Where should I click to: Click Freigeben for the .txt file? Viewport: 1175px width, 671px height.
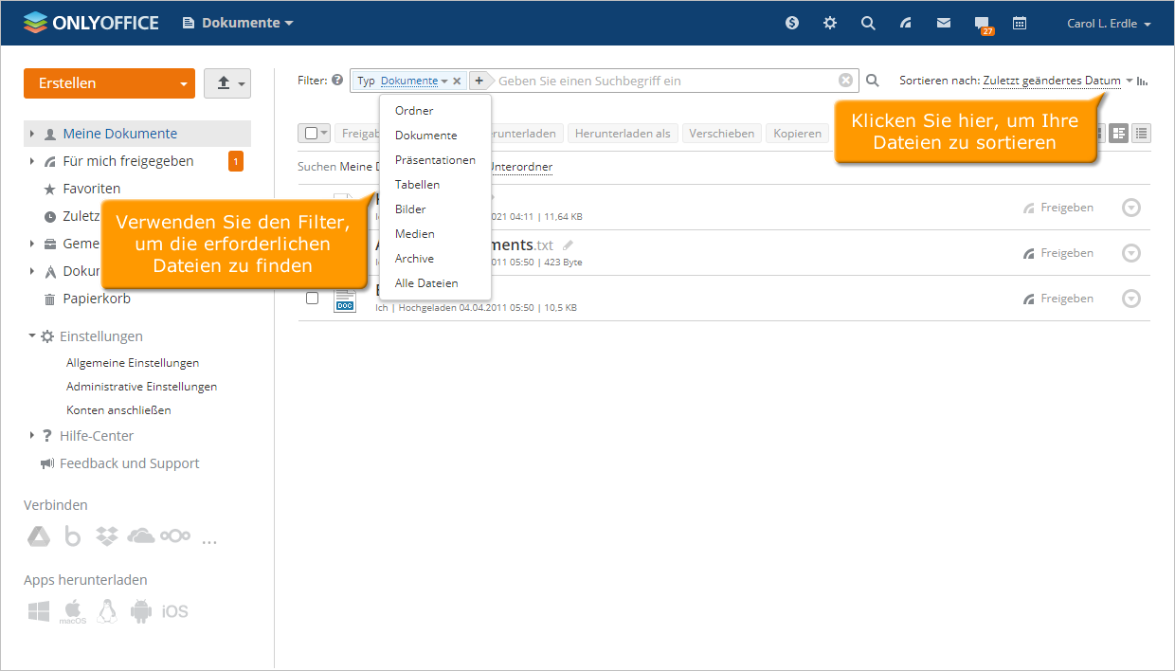1058,253
